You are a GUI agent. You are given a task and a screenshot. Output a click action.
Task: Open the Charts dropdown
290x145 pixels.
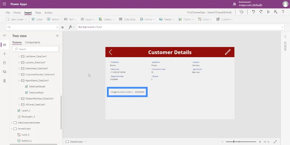point(186,19)
